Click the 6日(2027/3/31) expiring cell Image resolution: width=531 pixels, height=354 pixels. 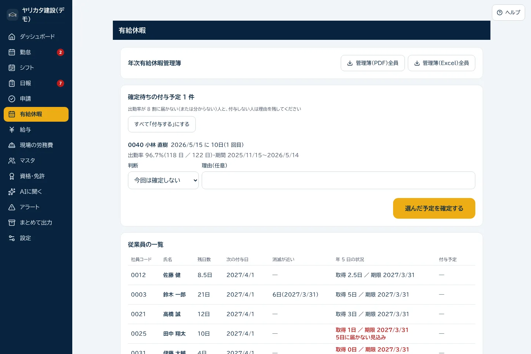click(295, 295)
